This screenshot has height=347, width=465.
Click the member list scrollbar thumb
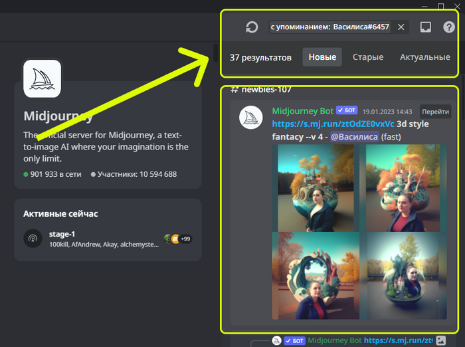click(x=216, y=53)
